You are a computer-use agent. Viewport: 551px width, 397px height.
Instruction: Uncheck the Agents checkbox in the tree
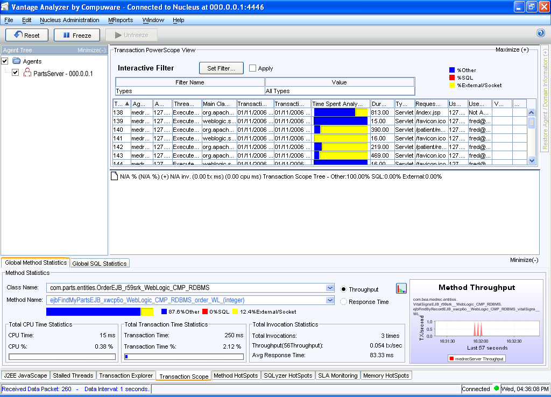(x=4, y=61)
